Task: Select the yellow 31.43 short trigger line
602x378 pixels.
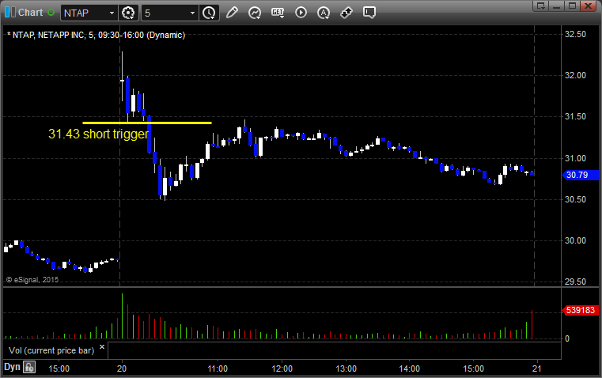Action: click(147, 123)
